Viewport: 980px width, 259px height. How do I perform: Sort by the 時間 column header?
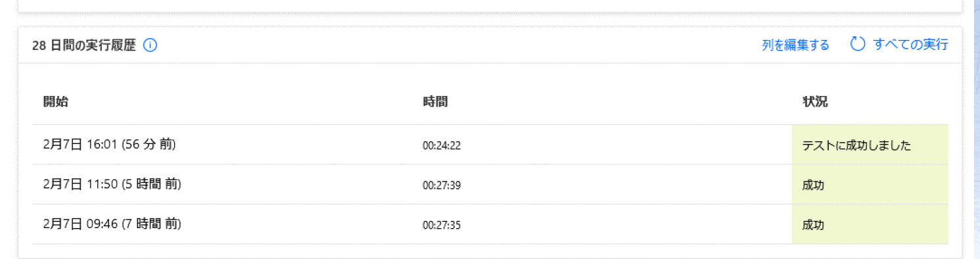click(x=435, y=102)
